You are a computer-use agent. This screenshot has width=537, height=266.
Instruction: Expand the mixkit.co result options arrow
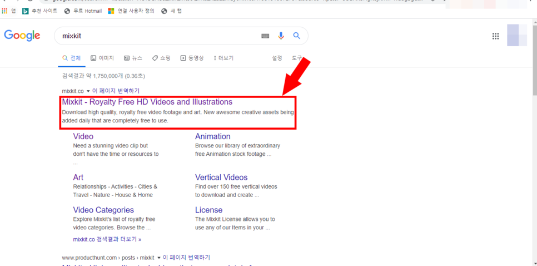88,91
